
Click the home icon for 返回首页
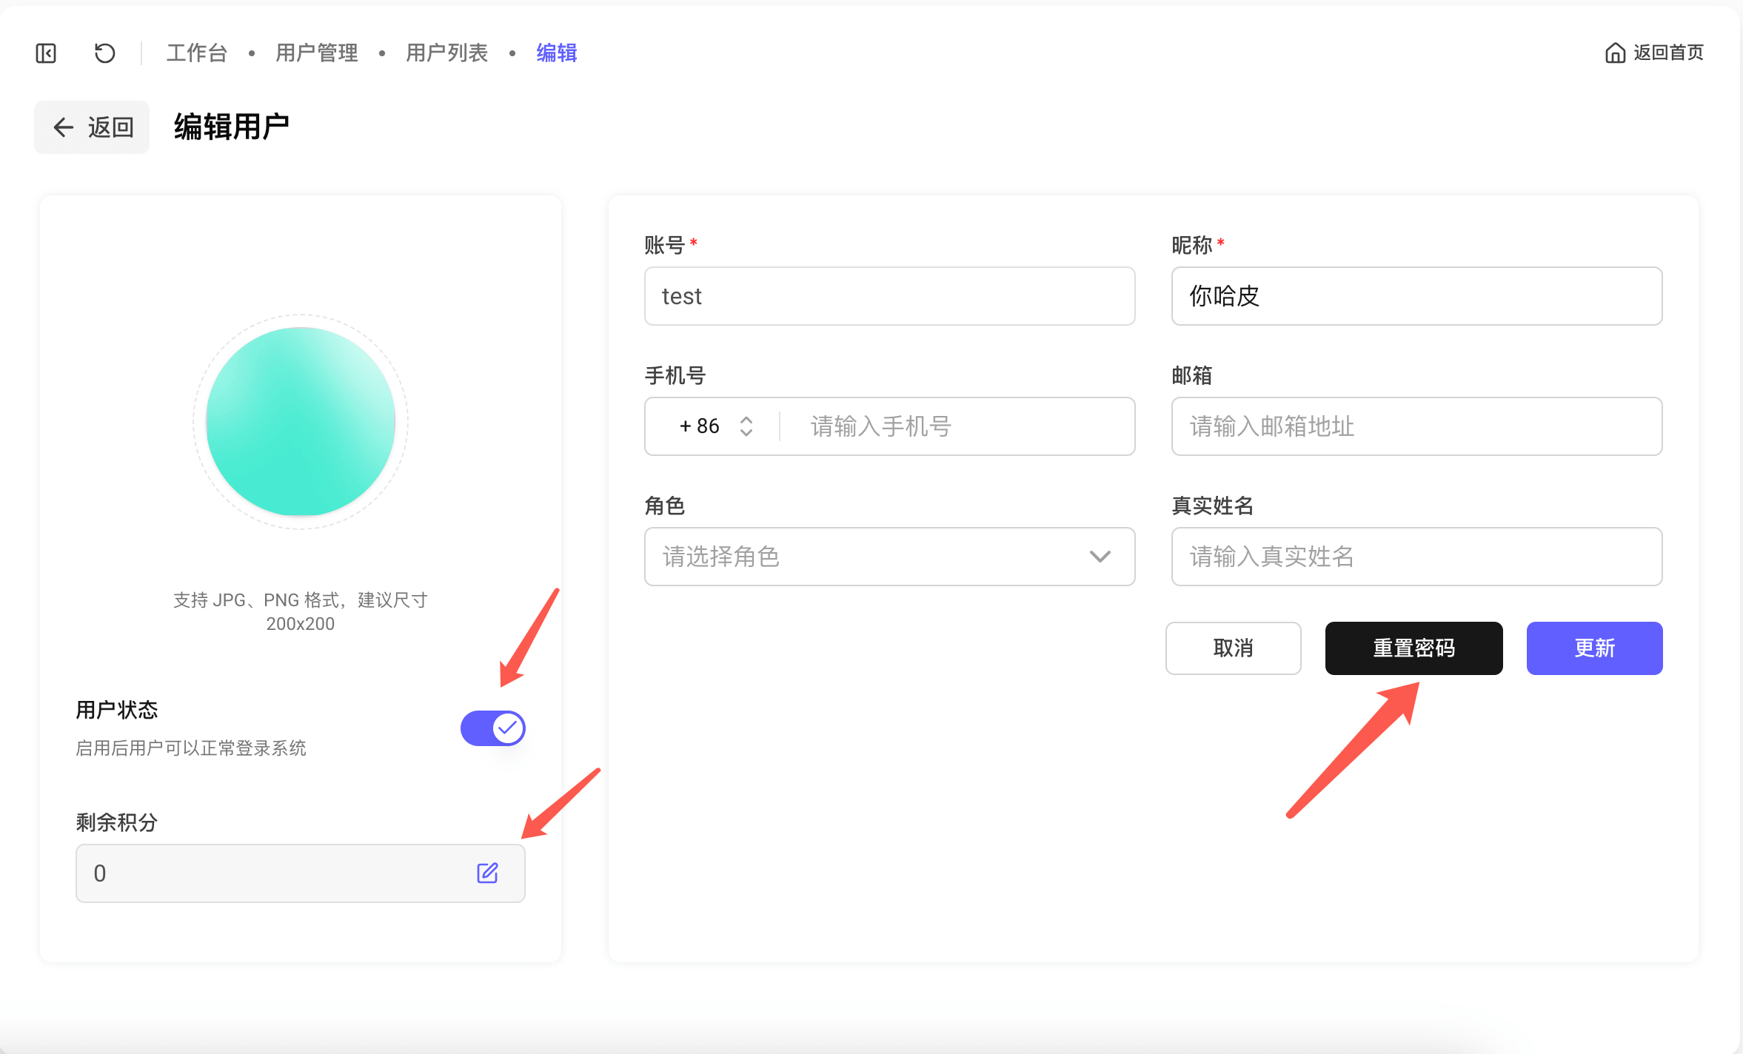click(x=1615, y=53)
